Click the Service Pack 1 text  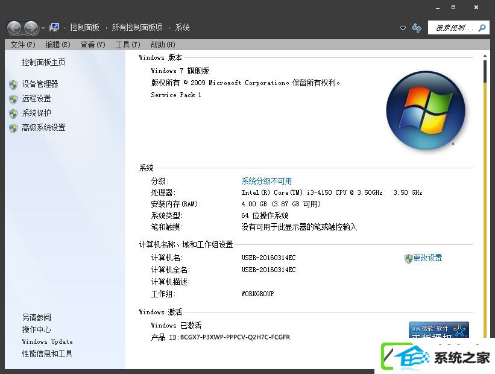[x=176, y=95]
